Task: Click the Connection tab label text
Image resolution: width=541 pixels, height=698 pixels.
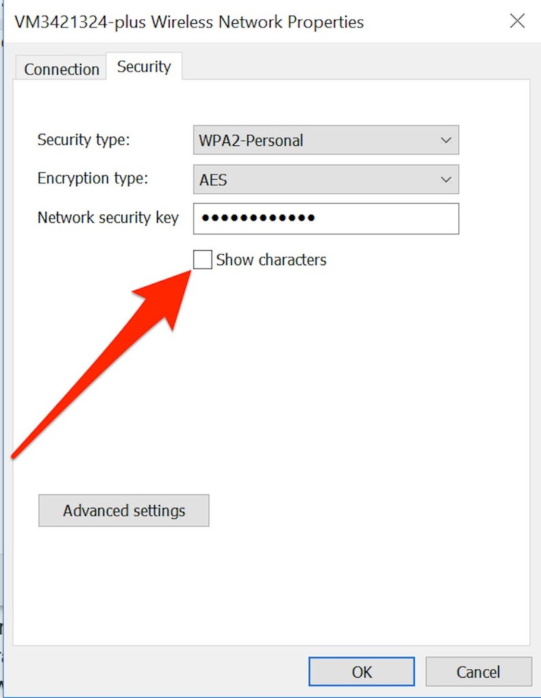Action: point(60,68)
